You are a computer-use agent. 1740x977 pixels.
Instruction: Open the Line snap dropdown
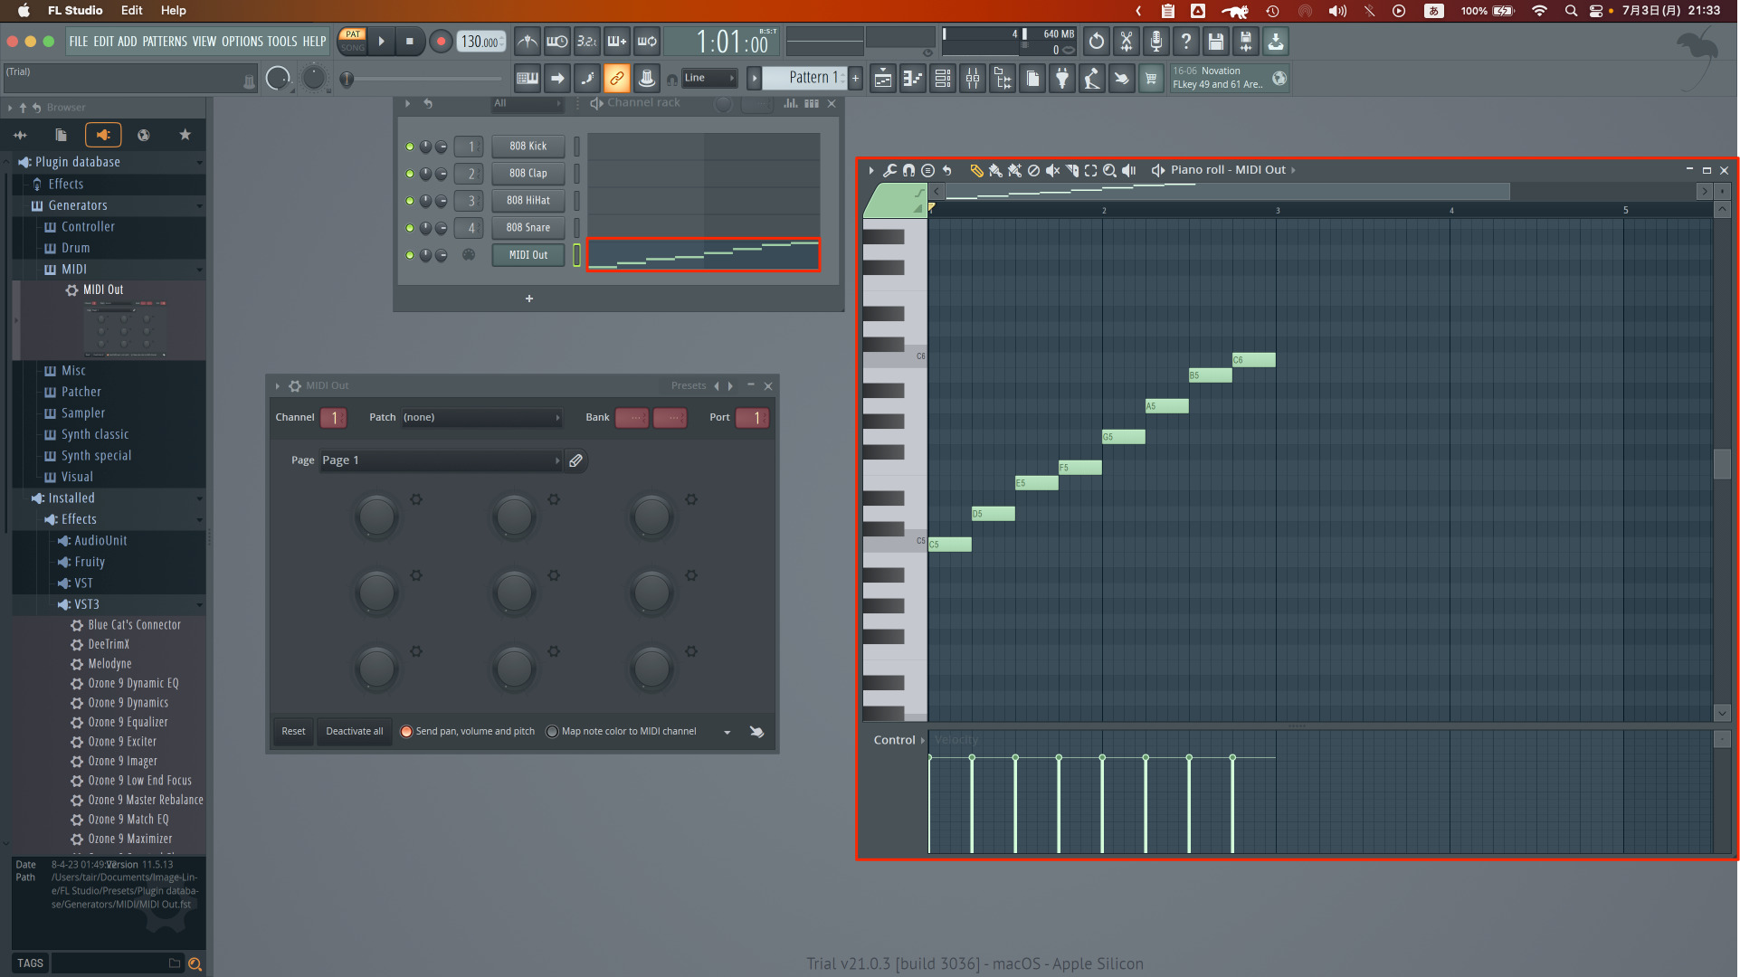(709, 79)
